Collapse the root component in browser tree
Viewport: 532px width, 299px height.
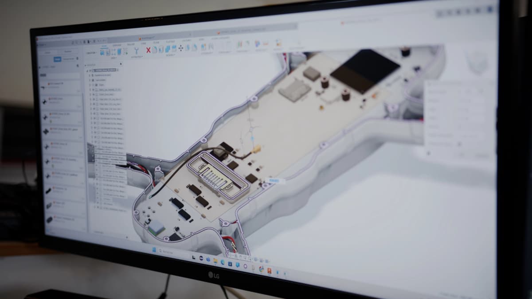click(88, 70)
